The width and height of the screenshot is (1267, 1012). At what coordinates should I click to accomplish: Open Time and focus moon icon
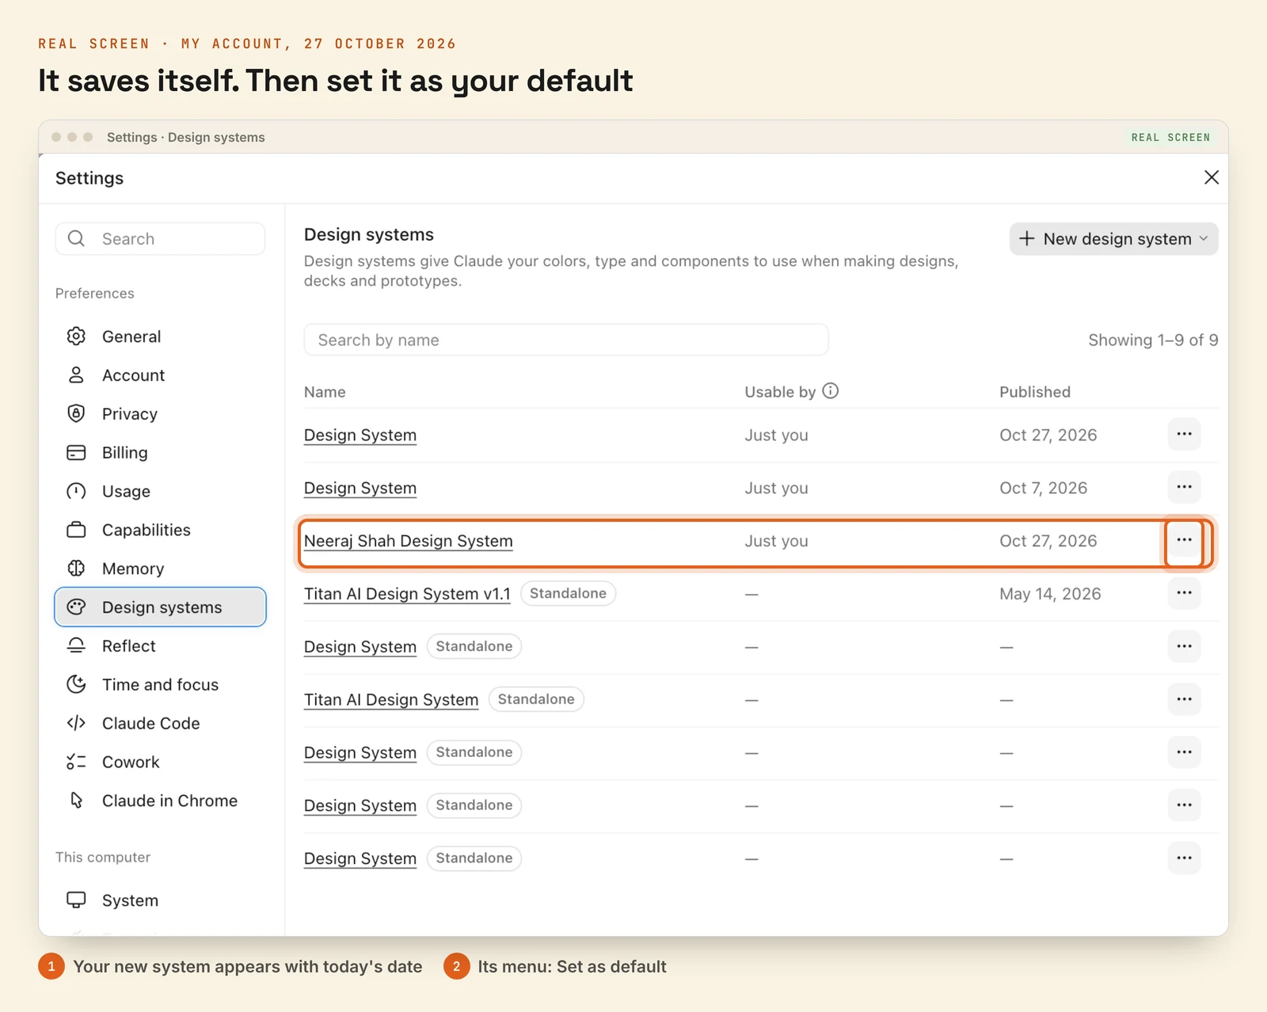click(x=76, y=684)
